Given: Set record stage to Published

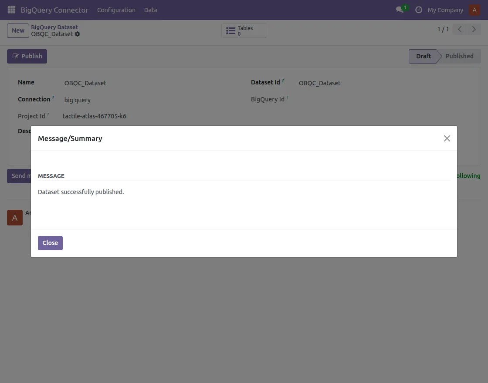Looking at the screenshot, I should (x=459, y=56).
